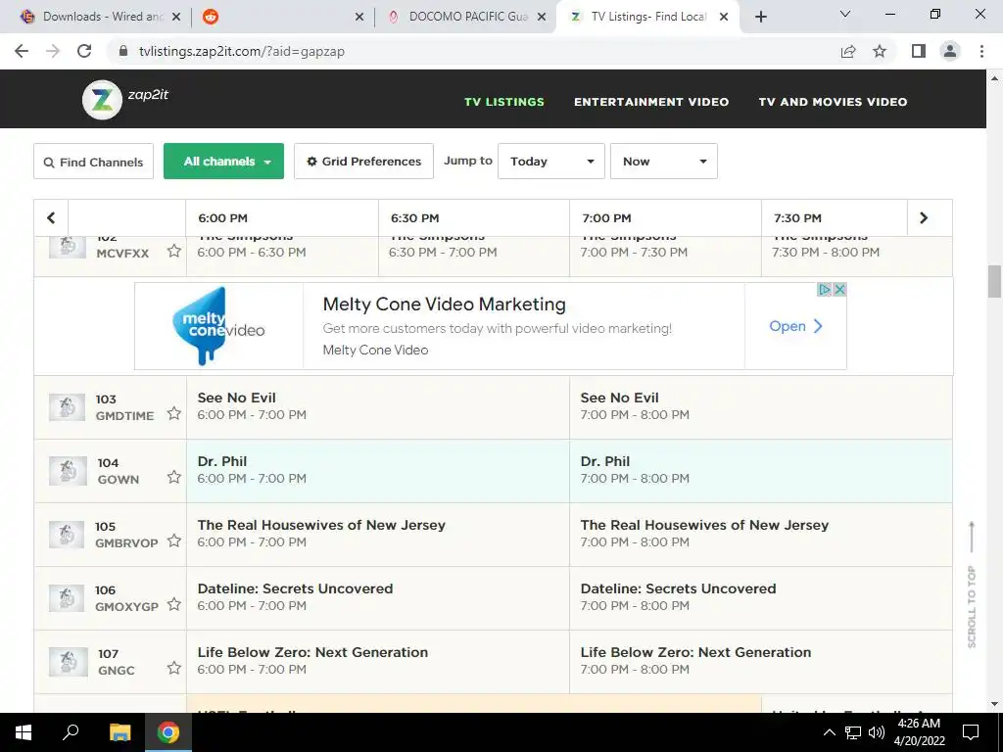Open TV AND MOVIES VIDEO nav item

coord(833,102)
